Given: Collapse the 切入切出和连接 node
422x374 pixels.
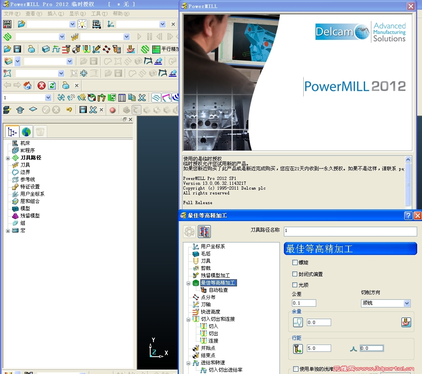Looking at the screenshot, I should coord(189,320).
